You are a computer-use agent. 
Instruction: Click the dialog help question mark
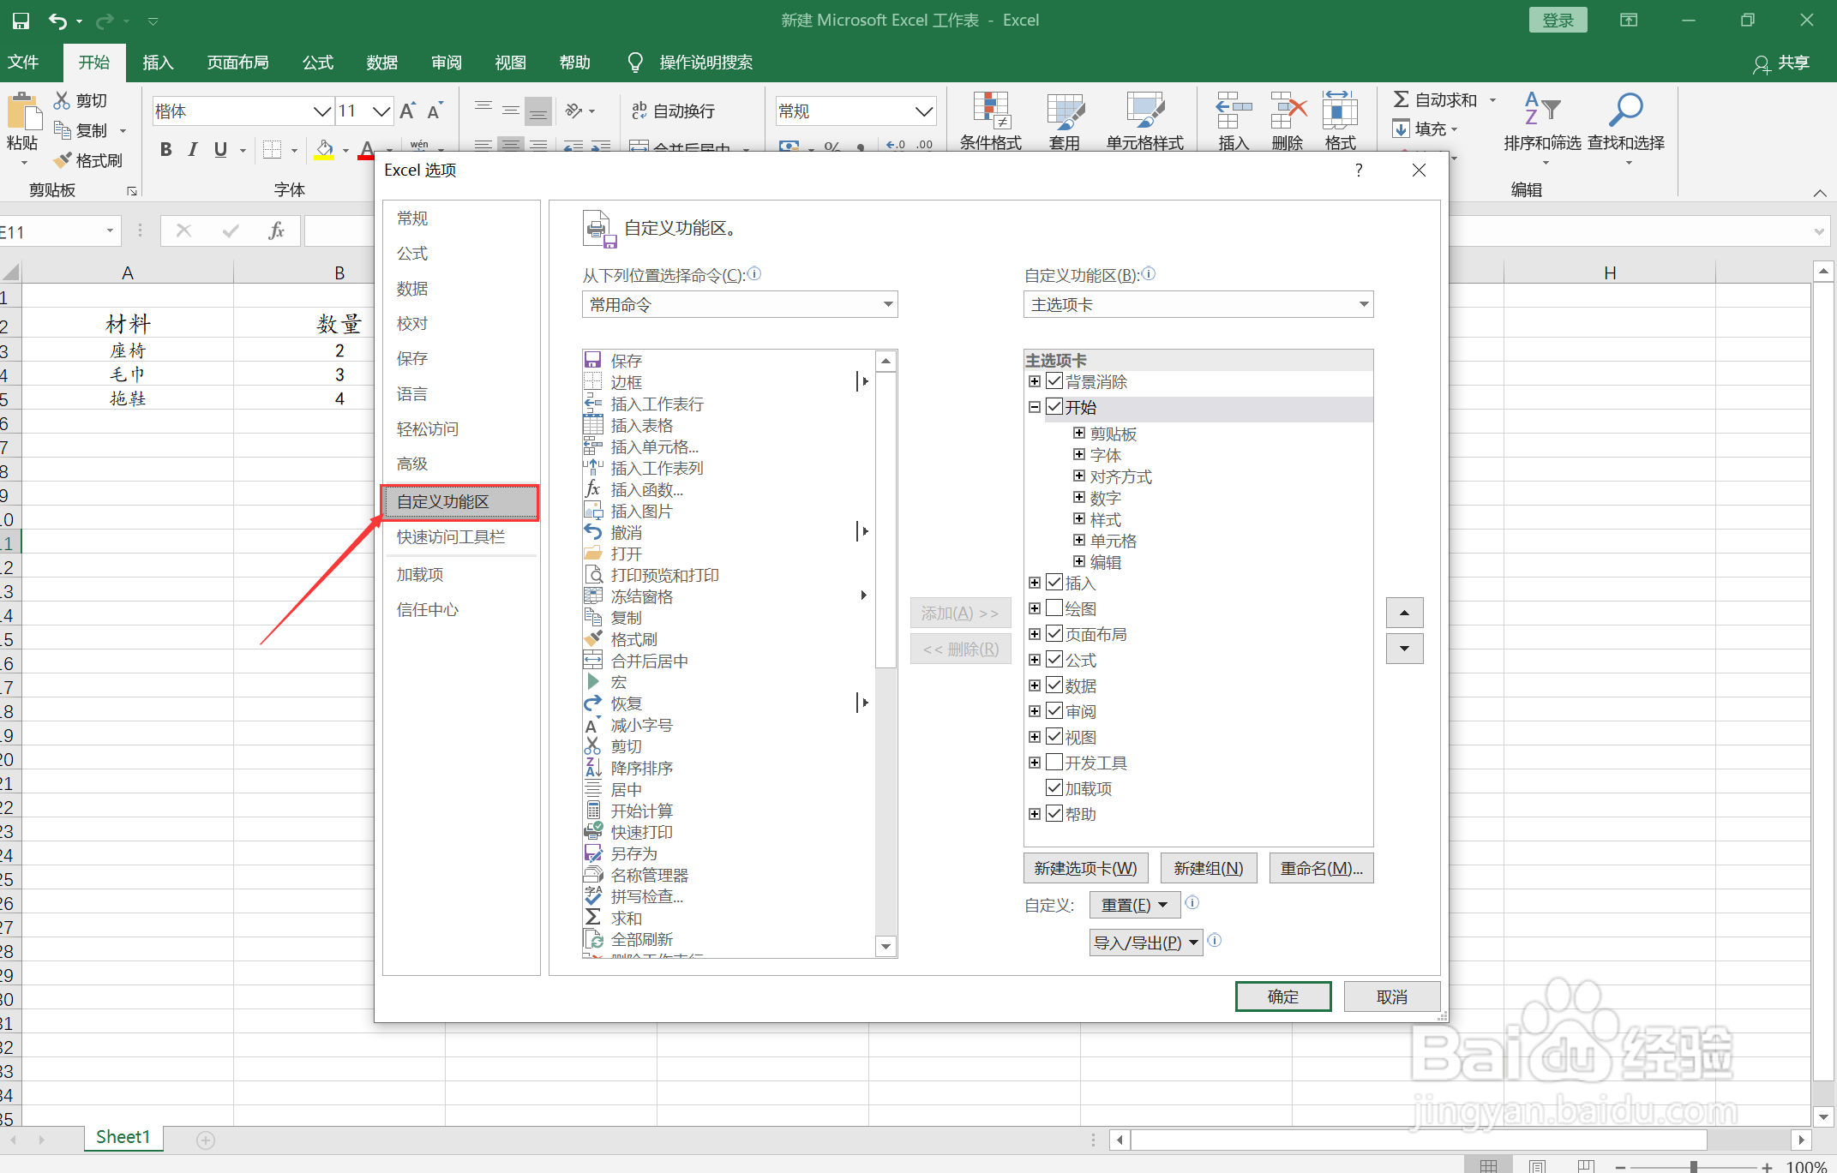pos(1359,170)
